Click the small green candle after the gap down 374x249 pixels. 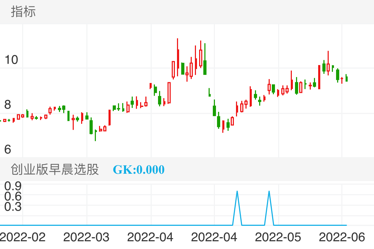click(210, 93)
